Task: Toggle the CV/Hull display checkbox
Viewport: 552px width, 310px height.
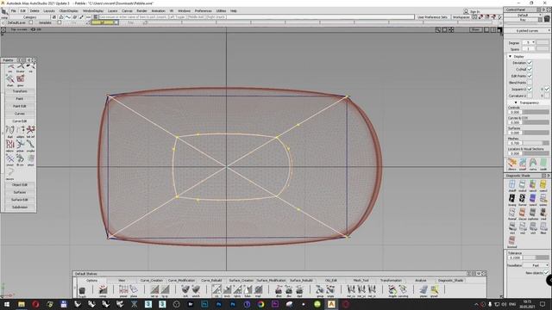Action: click(530, 69)
